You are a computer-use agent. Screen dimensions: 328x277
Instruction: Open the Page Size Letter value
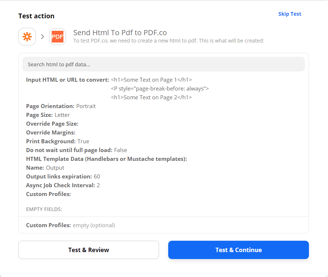(62, 115)
